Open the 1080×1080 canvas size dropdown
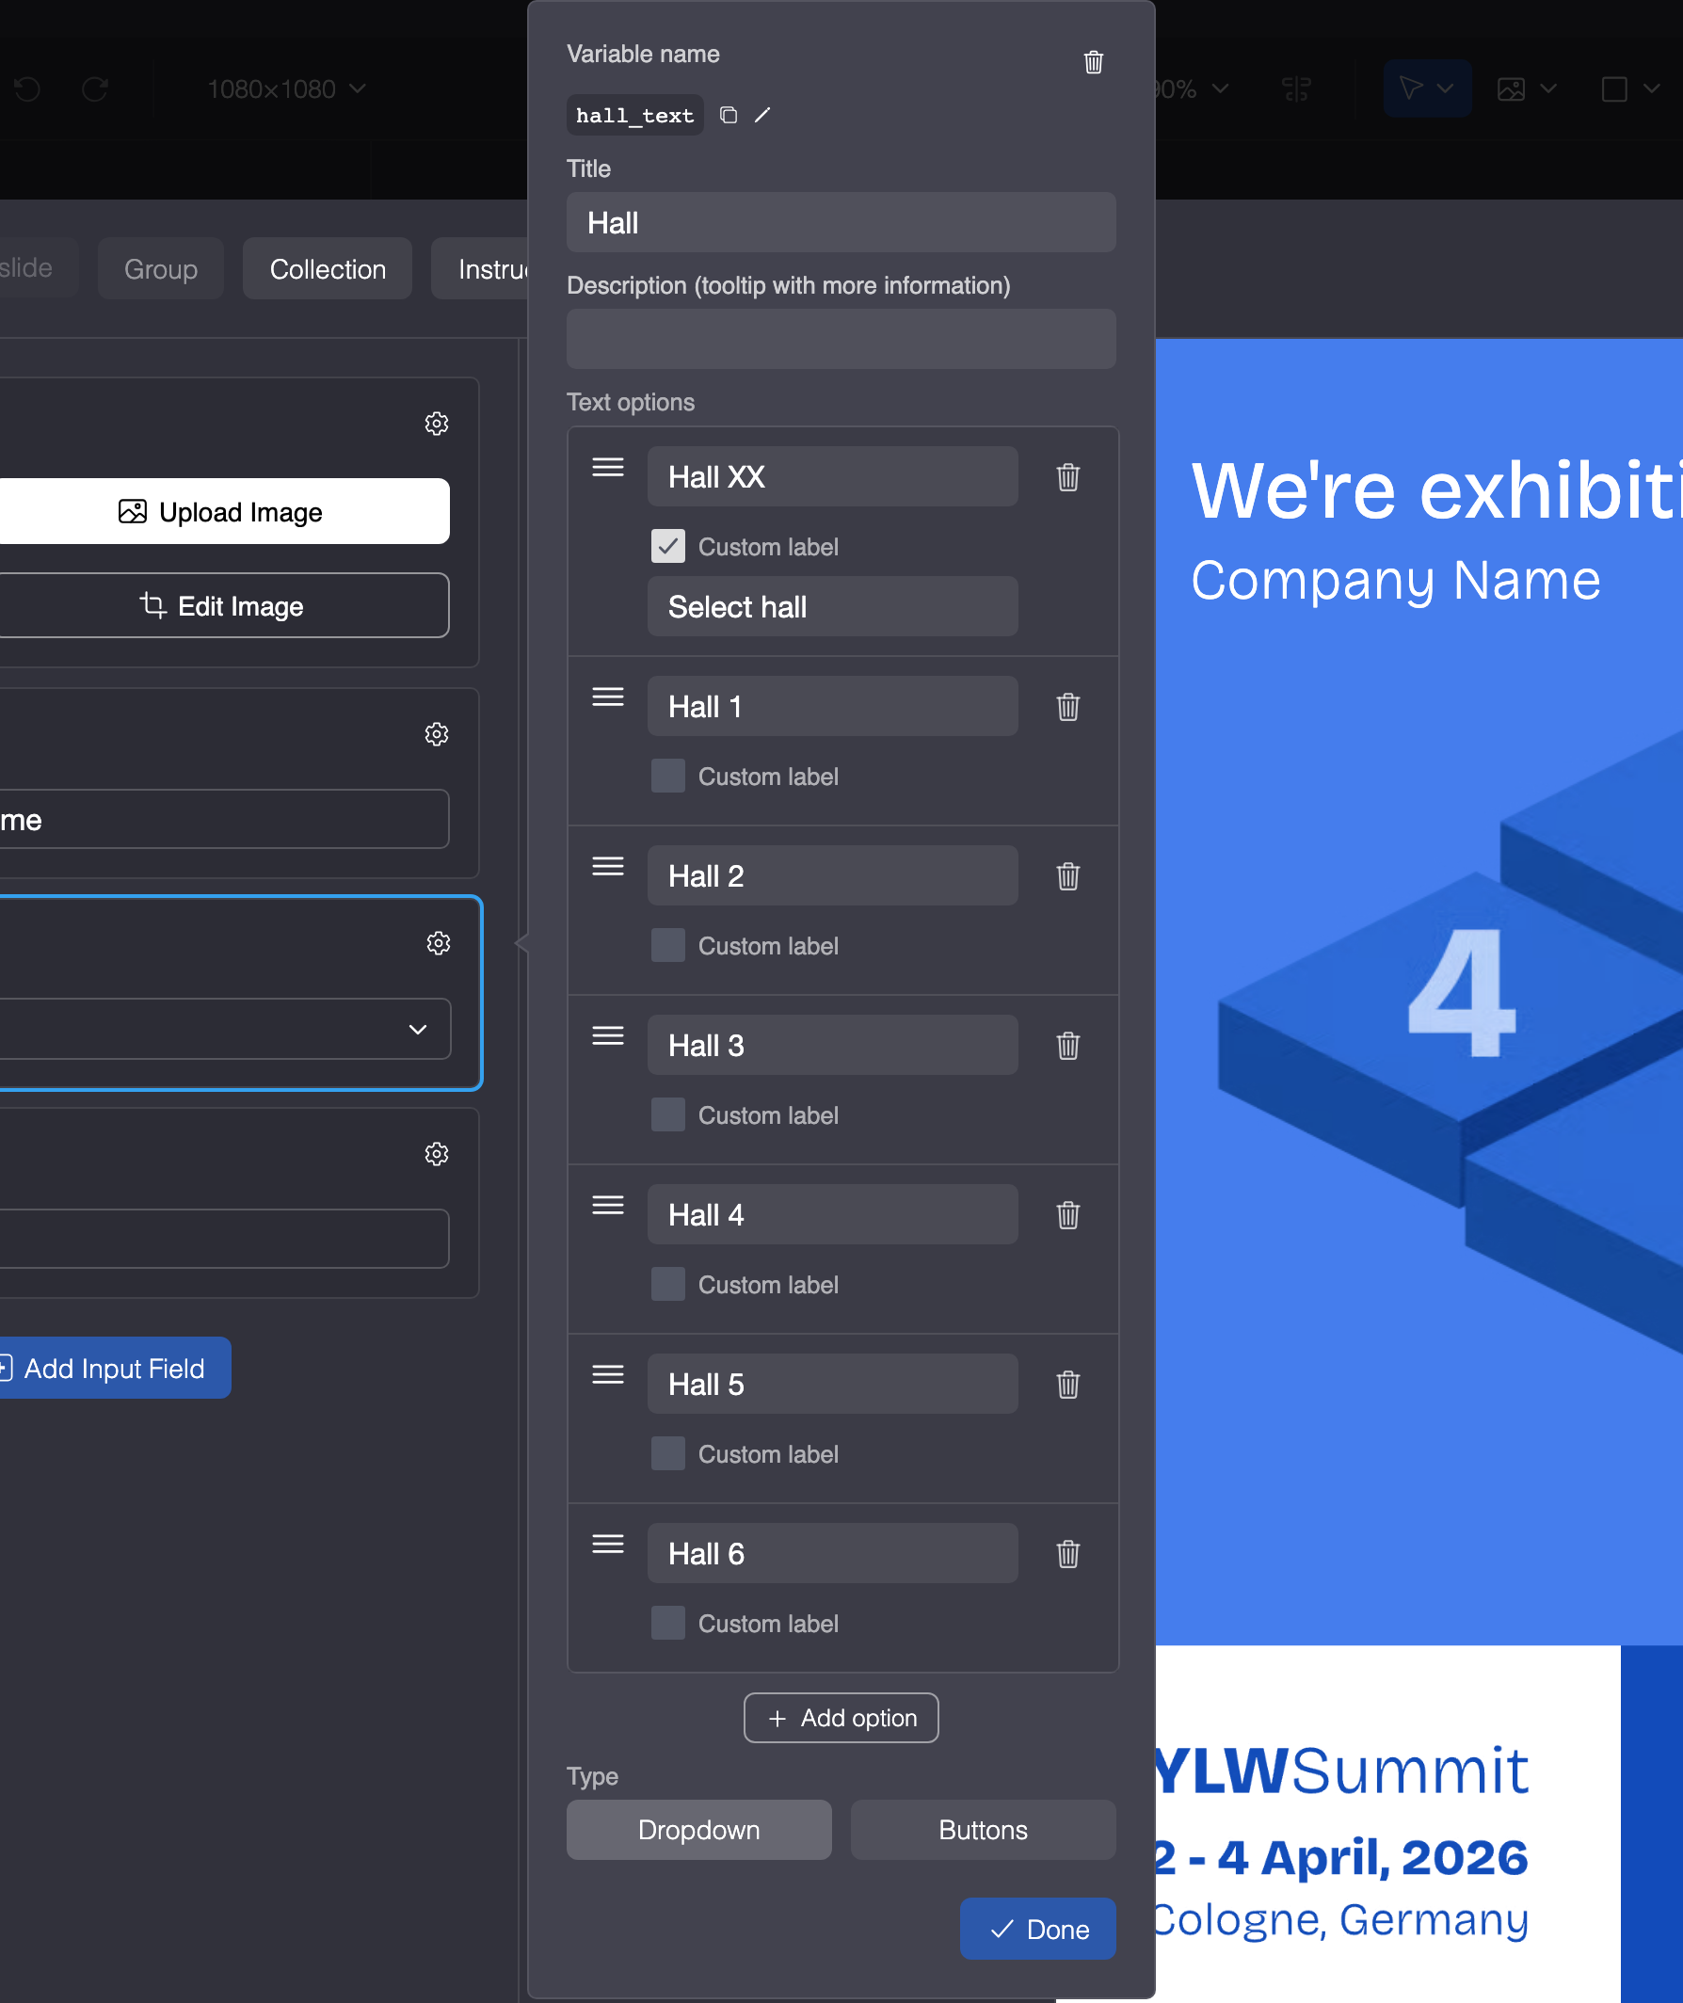The width and height of the screenshot is (1683, 2003). 286,89
